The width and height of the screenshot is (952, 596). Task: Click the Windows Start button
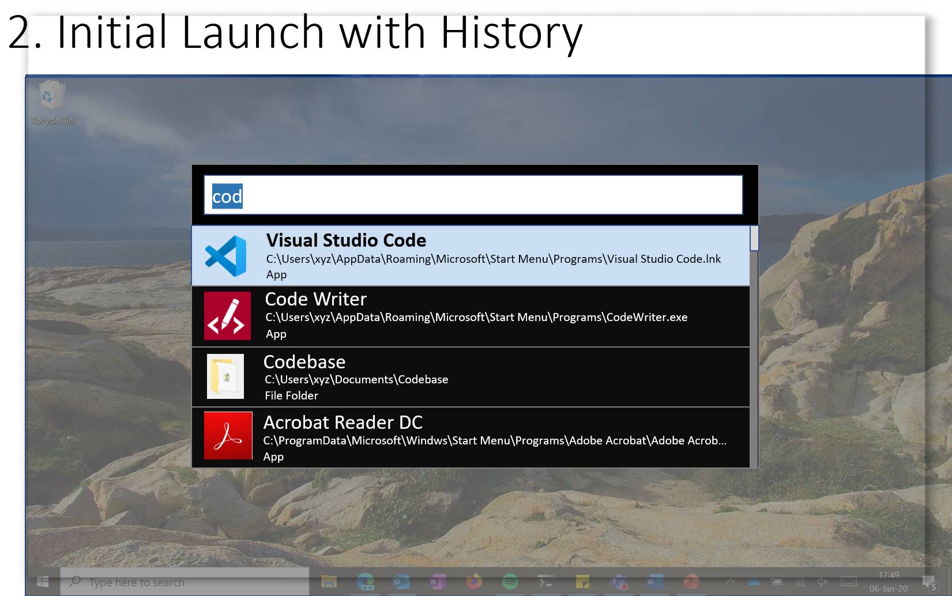[43, 582]
